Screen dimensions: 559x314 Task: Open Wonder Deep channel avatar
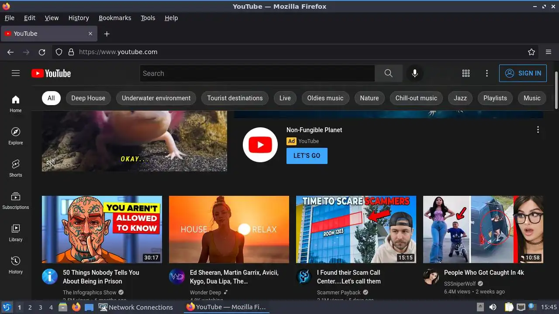point(177,276)
